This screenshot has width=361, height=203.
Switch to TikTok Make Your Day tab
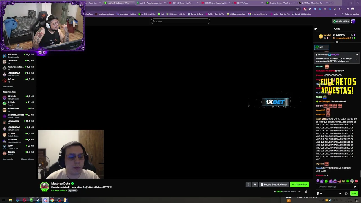pos(312,3)
